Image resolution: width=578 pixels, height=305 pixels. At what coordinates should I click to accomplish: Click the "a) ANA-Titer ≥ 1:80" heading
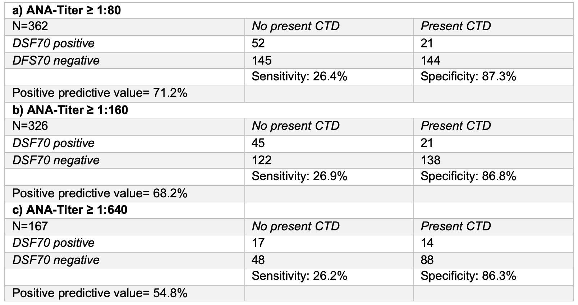[66, 10]
